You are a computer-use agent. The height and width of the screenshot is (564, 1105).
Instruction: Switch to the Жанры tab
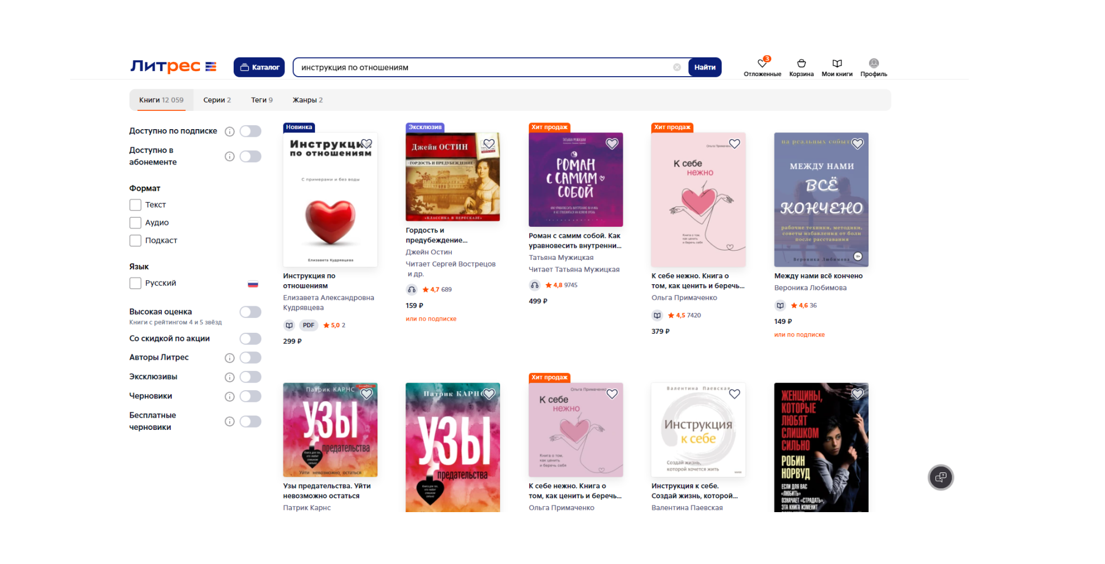[x=307, y=100]
